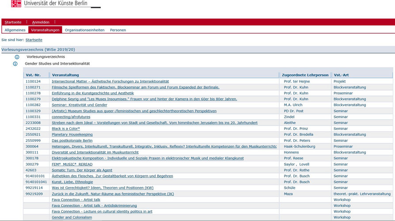Screen dimensions: 395x221
Task: Open Fava Connection - Artist talk workshop
Action: click(x=76, y=200)
